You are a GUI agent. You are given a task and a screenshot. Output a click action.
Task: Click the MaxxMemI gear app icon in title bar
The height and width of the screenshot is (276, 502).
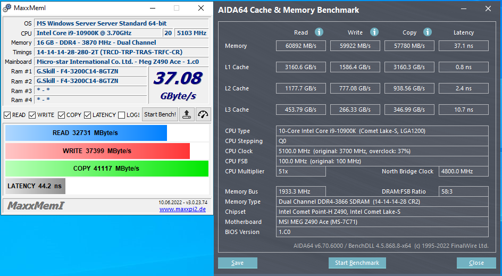tap(7, 8)
